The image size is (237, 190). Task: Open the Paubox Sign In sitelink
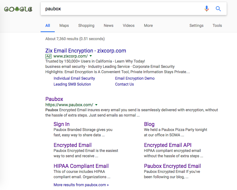point(62,124)
